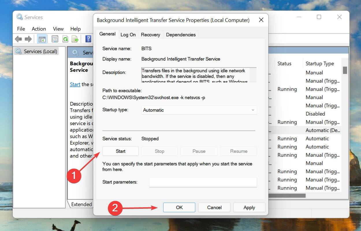Expand the Startup type dropdown
Screen dimensions: 361x231
198,110
